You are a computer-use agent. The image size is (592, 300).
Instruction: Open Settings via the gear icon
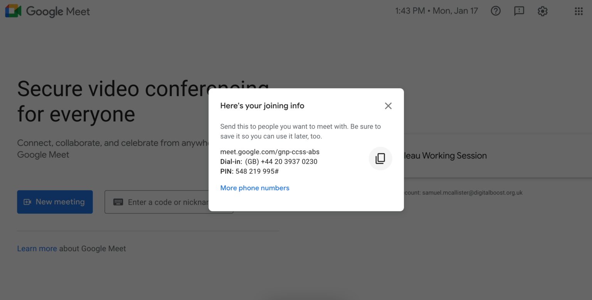543,11
